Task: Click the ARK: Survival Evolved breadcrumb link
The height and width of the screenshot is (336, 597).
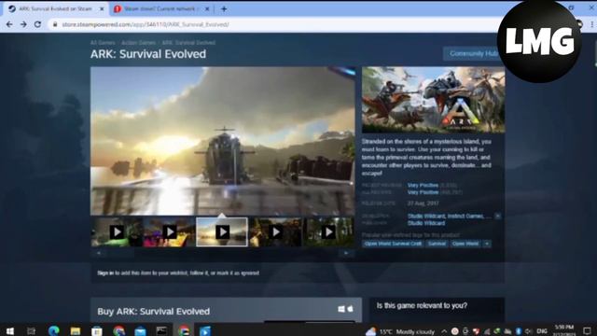Action: (x=188, y=43)
